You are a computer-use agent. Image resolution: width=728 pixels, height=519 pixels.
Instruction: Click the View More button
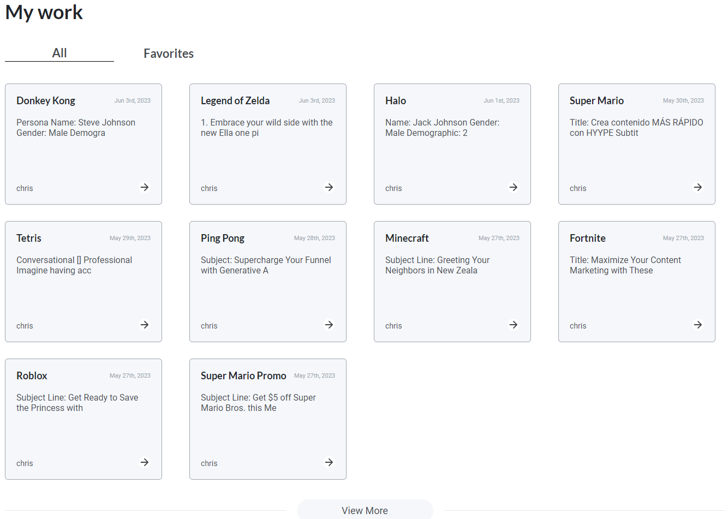pyautogui.click(x=365, y=510)
